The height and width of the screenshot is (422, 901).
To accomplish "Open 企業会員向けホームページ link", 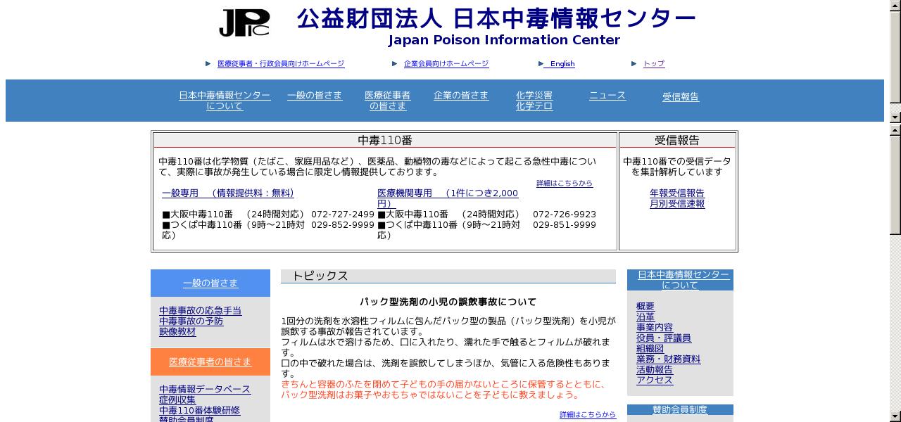I will coord(446,64).
